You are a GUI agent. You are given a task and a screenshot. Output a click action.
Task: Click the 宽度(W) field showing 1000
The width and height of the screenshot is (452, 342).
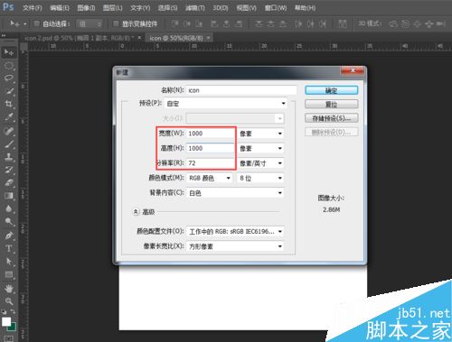point(211,134)
